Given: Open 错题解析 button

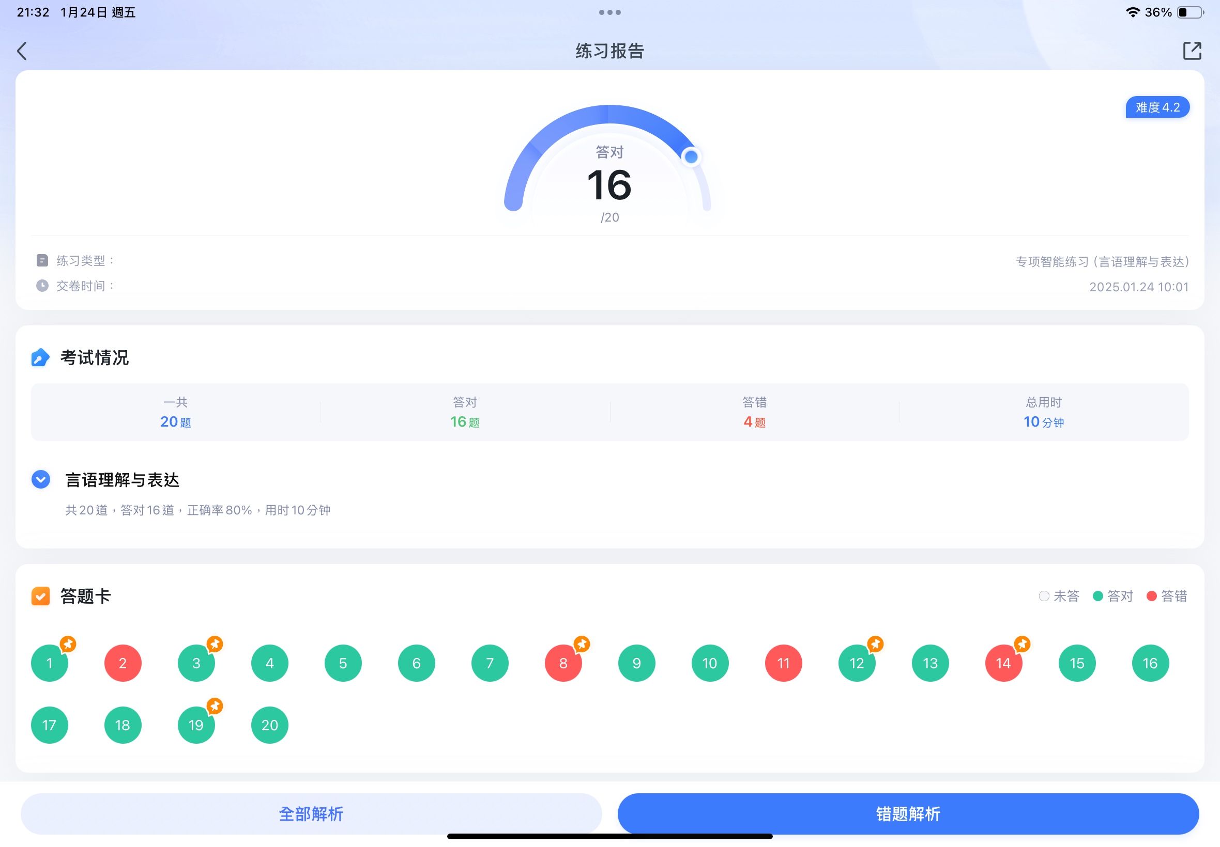Looking at the screenshot, I should (908, 813).
